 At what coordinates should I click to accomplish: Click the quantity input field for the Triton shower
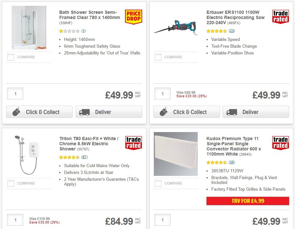tap(15, 220)
